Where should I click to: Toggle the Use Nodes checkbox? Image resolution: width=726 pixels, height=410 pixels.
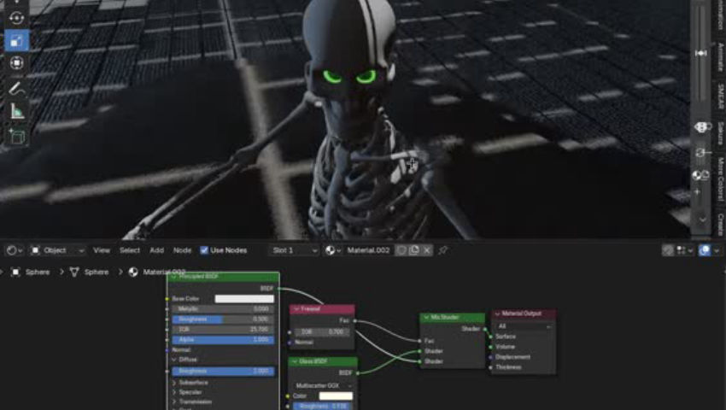click(204, 250)
